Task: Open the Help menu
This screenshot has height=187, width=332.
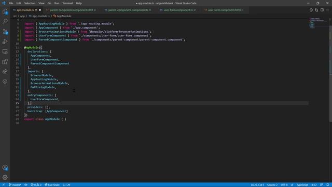Action: pos(79,3)
